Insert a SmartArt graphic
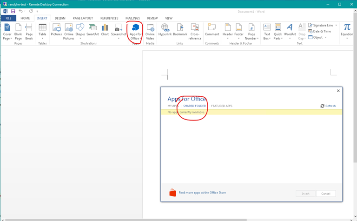 [93, 30]
